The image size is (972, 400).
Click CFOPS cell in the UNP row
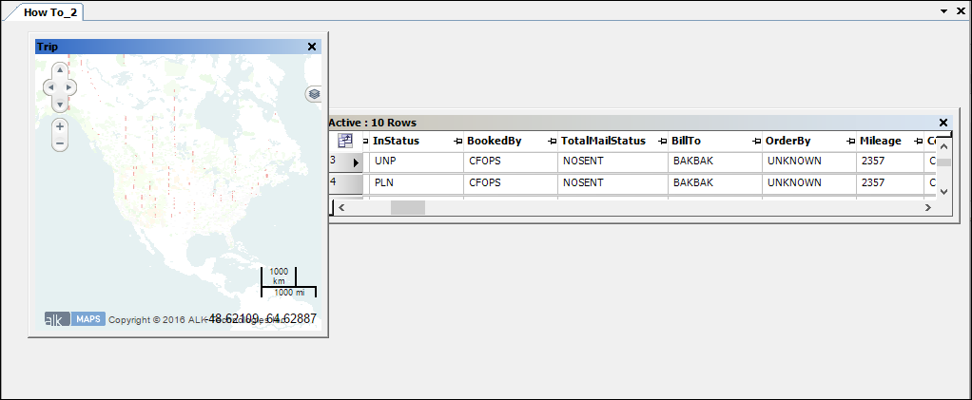(510, 162)
